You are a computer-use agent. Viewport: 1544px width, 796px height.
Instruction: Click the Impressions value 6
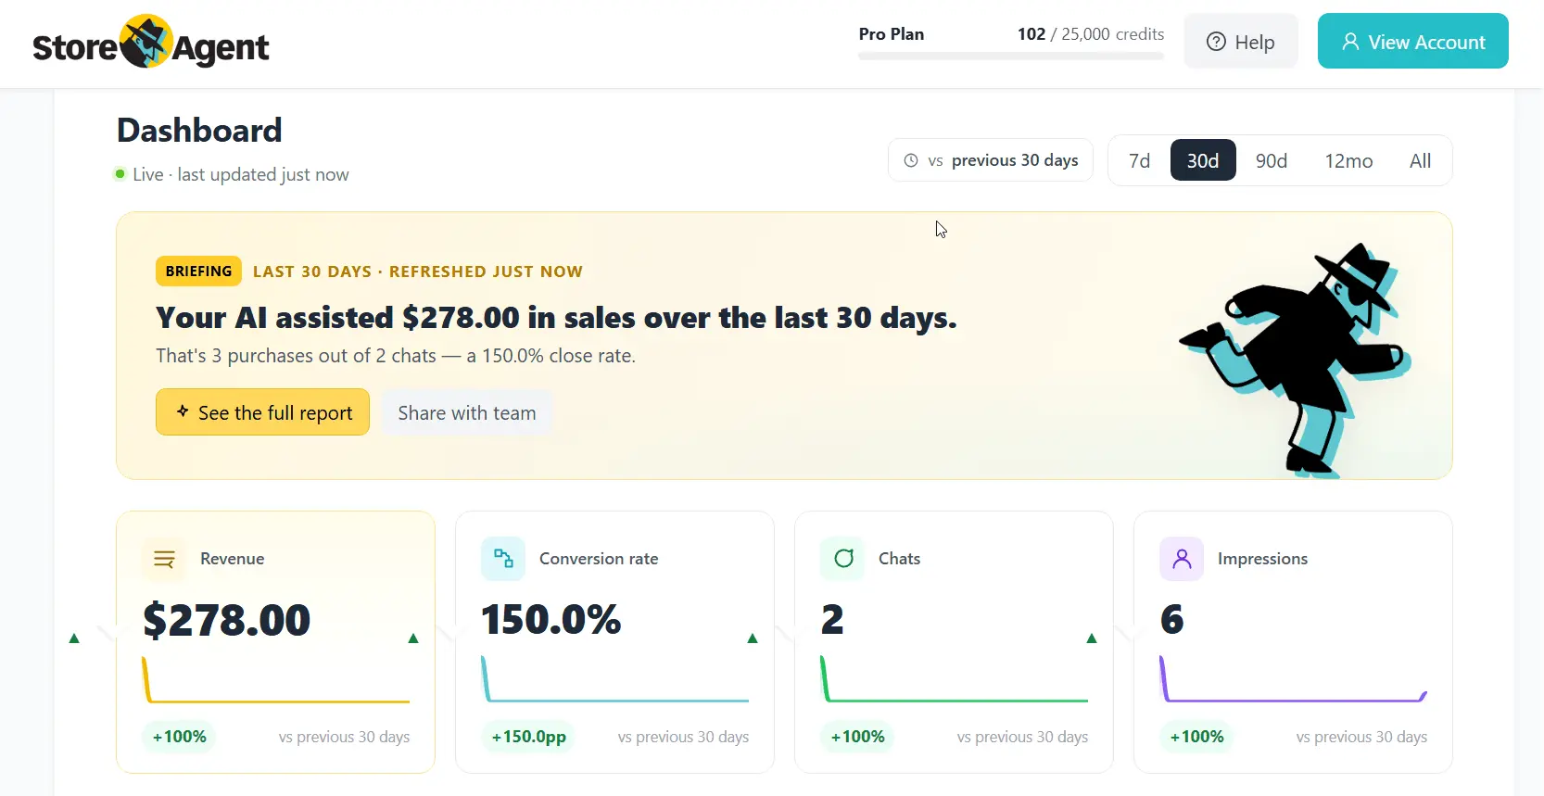[x=1172, y=620]
